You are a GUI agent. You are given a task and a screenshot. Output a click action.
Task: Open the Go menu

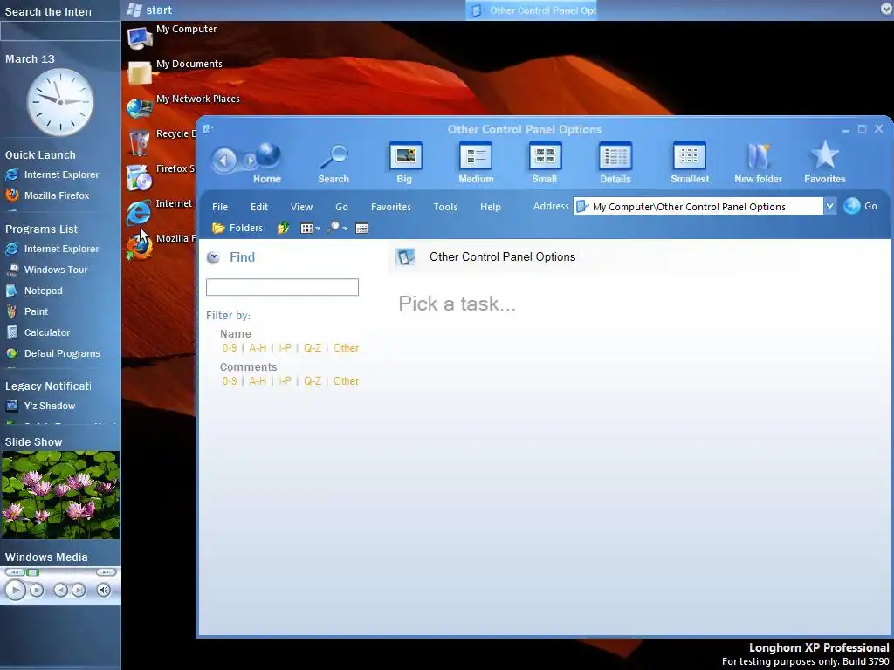[341, 207]
